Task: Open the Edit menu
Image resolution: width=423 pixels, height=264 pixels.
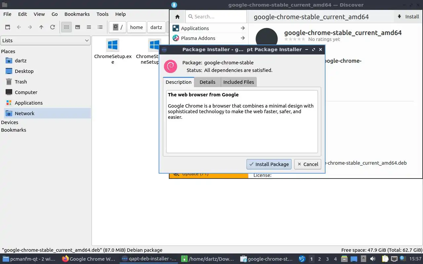Action: coord(22,14)
